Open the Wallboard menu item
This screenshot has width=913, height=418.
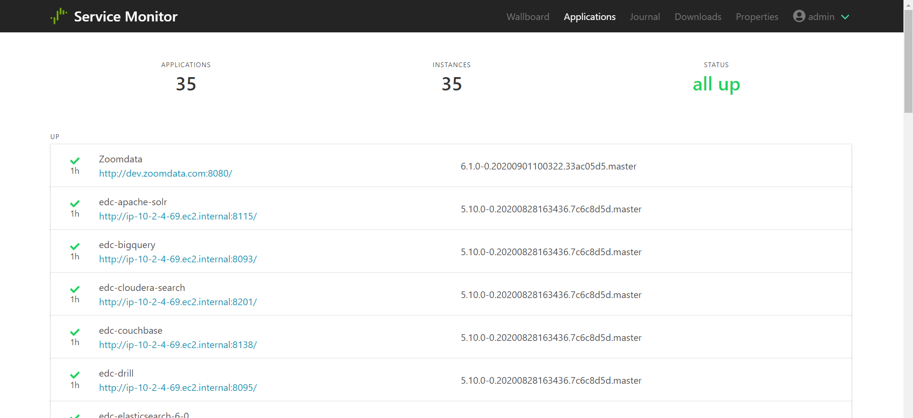[528, 17]
